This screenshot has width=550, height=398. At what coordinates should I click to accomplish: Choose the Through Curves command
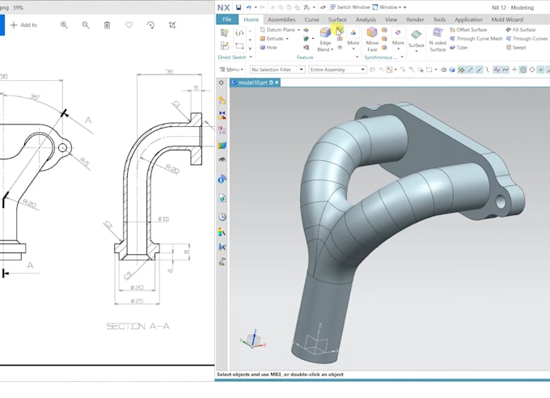pos(527,39)
